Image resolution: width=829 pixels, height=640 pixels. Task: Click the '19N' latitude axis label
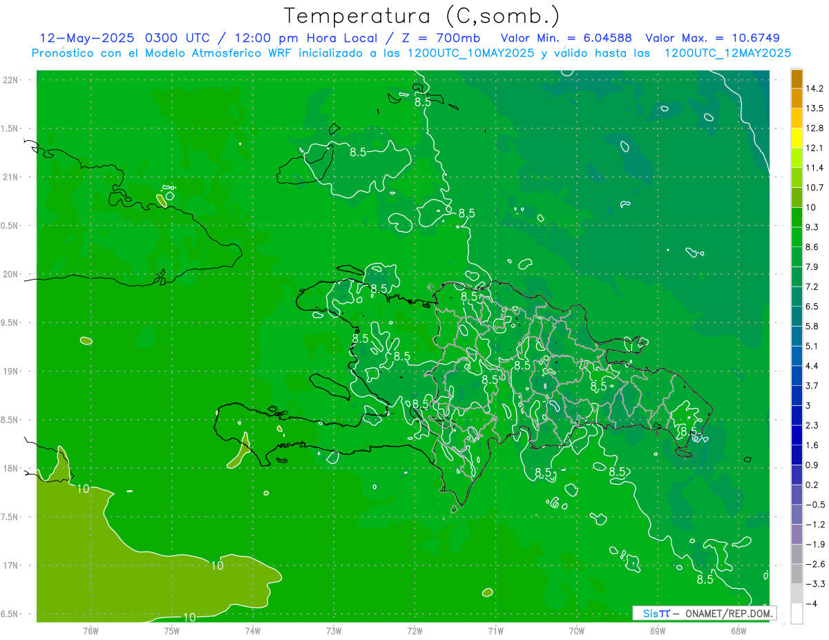click(x=12, y=371)
